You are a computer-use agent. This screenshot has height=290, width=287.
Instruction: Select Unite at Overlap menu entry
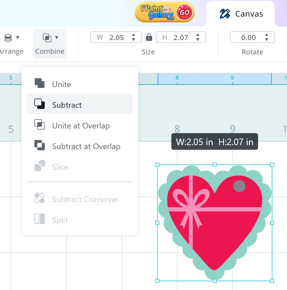click(x=81, y=126)
